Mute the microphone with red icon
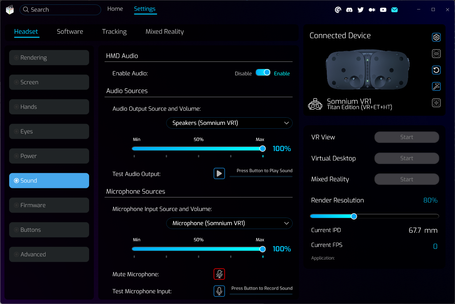Viewport: 455px width, 304px height. click(219, 274)
